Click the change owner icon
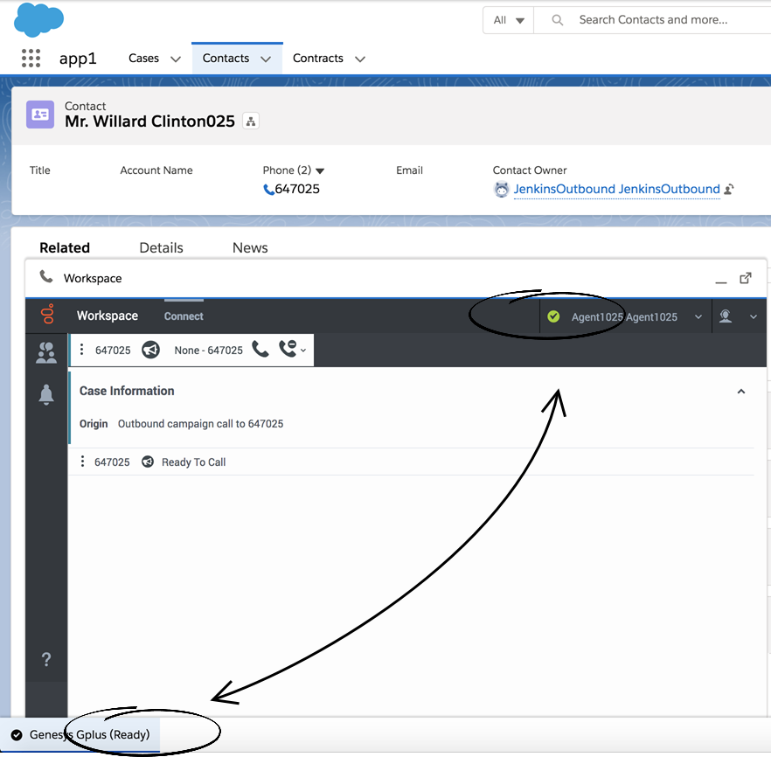This screenshot has width=771, height=757. [x=729, y=190]
